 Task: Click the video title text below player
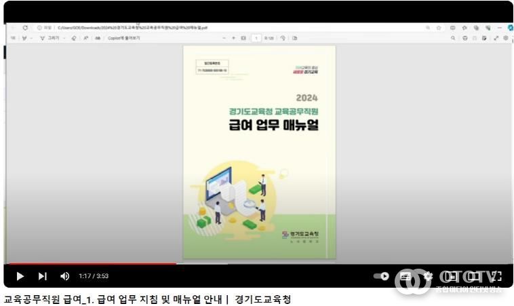(147, 299)
